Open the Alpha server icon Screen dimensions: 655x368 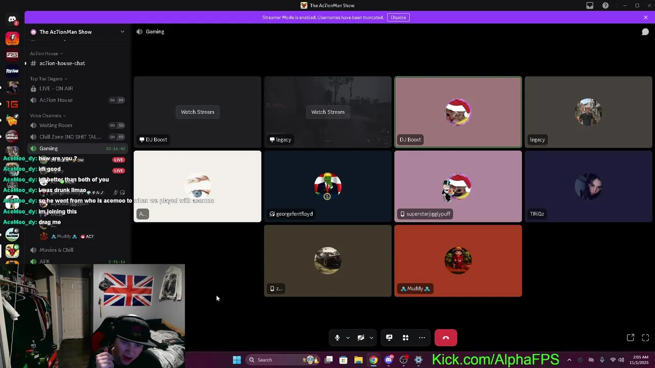tap(12, 38)
